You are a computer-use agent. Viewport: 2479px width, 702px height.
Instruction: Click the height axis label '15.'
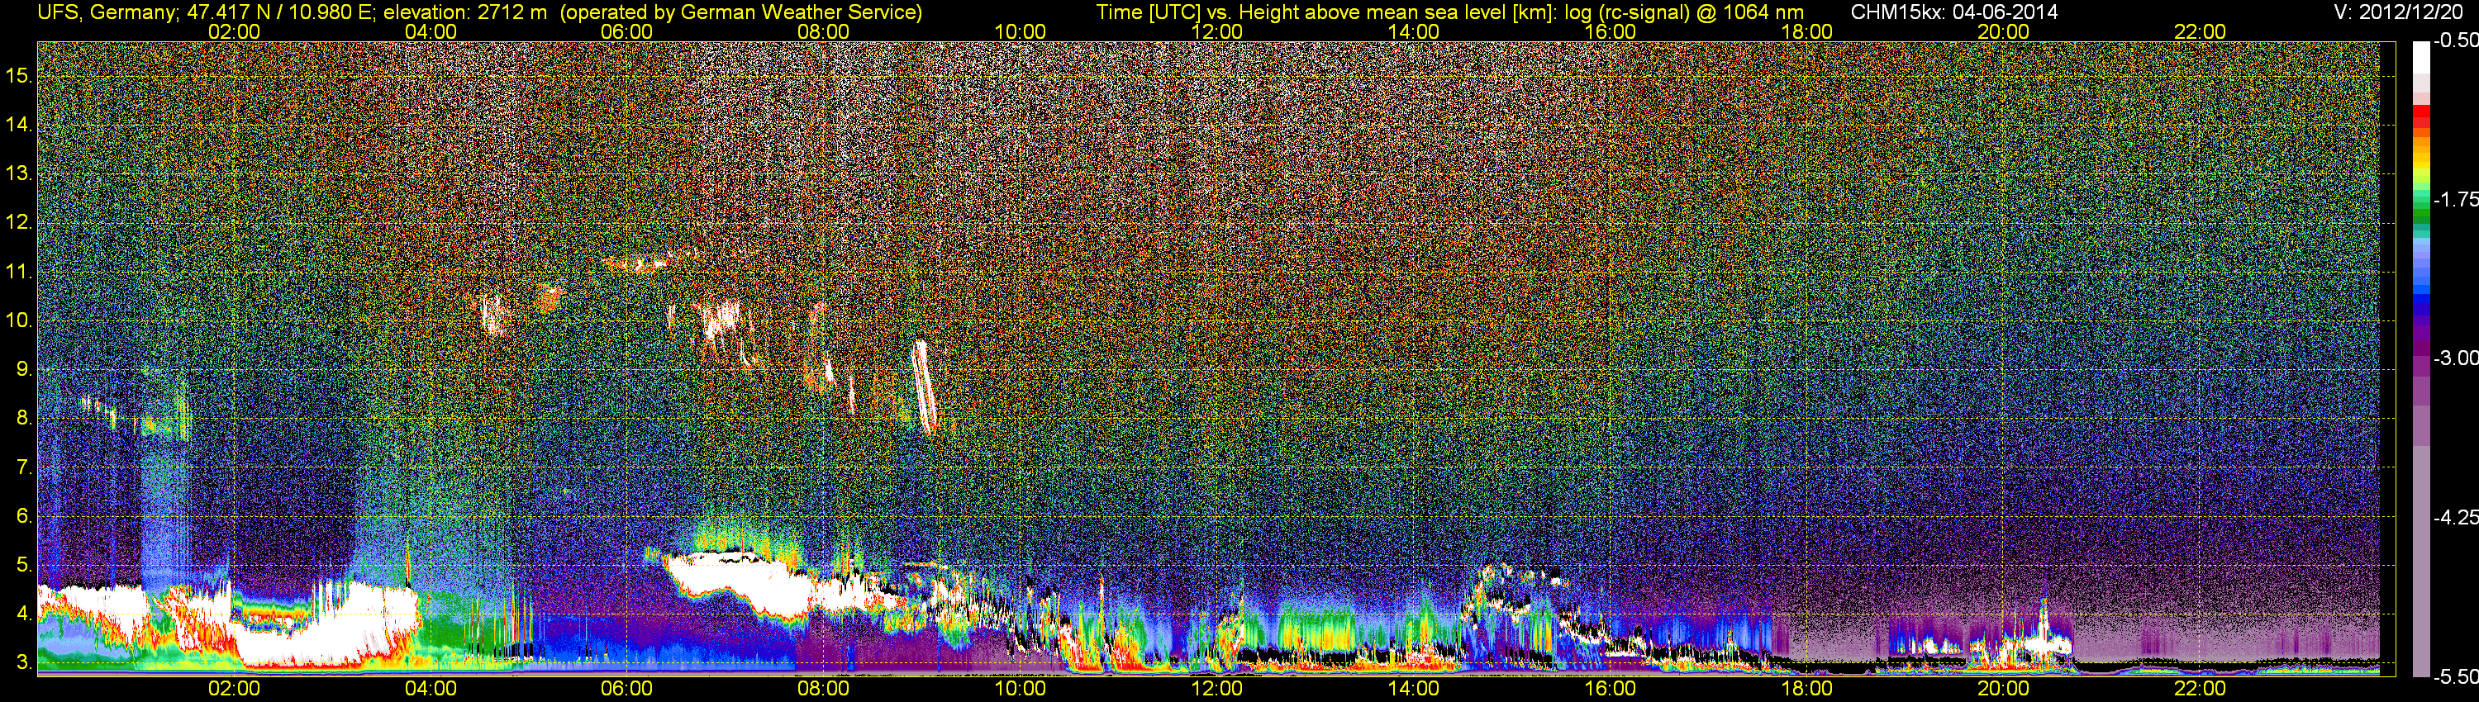tap(19, 75)
